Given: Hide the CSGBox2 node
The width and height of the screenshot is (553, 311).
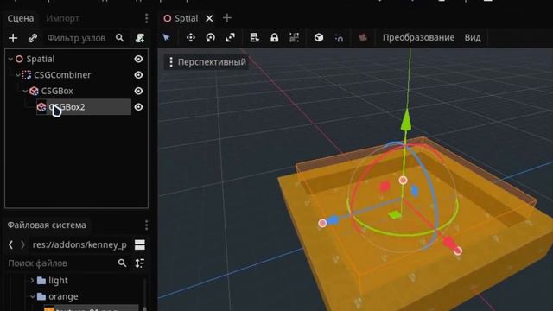Looking at the screenshot, I should (138, 107).
